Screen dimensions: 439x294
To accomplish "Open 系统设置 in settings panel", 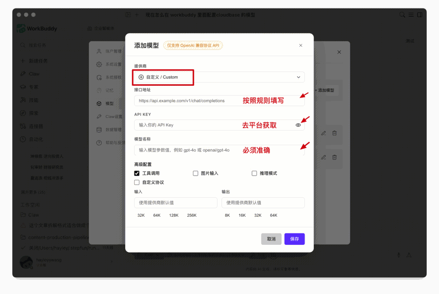I will point(109,64).
